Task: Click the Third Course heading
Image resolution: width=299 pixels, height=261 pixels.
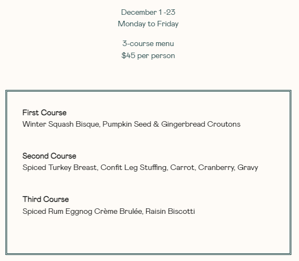Action: [45, 200]
